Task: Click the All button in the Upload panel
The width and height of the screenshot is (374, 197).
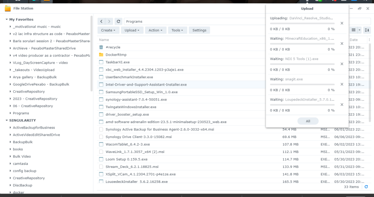Action: 308,121
